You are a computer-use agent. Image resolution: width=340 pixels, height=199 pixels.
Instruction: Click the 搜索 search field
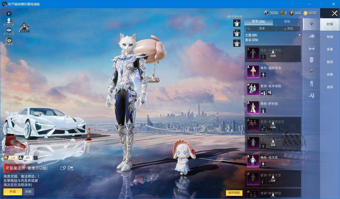[261, 29]
